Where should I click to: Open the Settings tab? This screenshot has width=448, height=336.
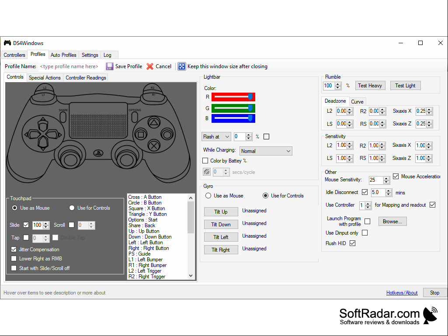coord(90,55)
